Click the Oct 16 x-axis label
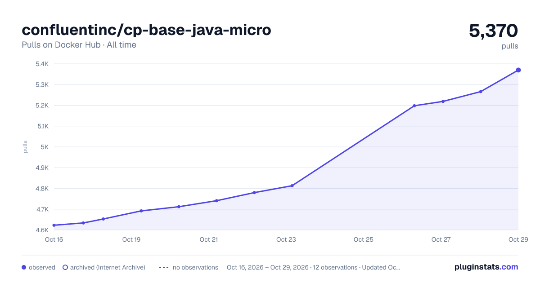The image size is (540, 283). [x=54, y=239]
